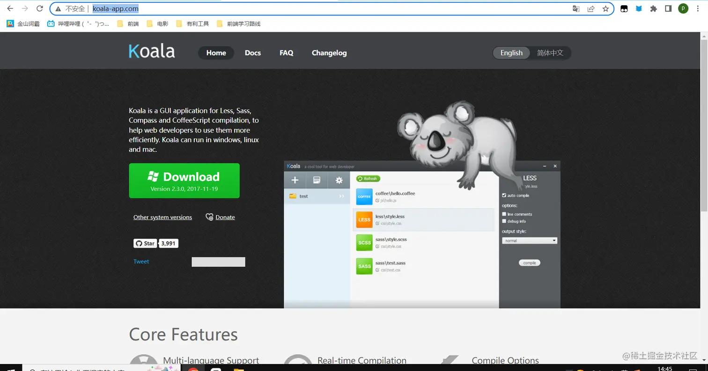Click the Tweet link
This screenshot has width=708, height=371.
click(141, 262)
